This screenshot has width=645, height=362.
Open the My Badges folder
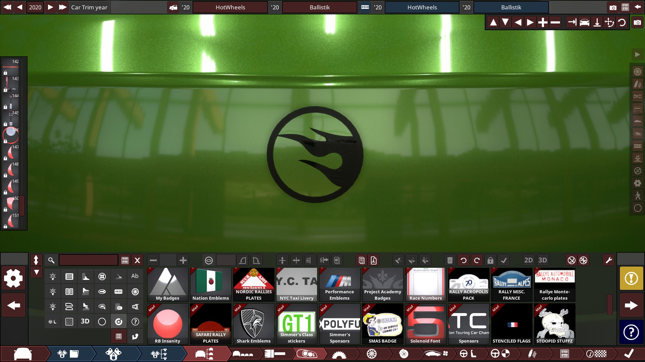tap(168, 285)
